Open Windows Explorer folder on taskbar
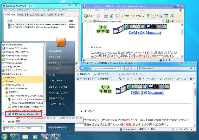This screenshot has width=199, height=140. [25, 137]
